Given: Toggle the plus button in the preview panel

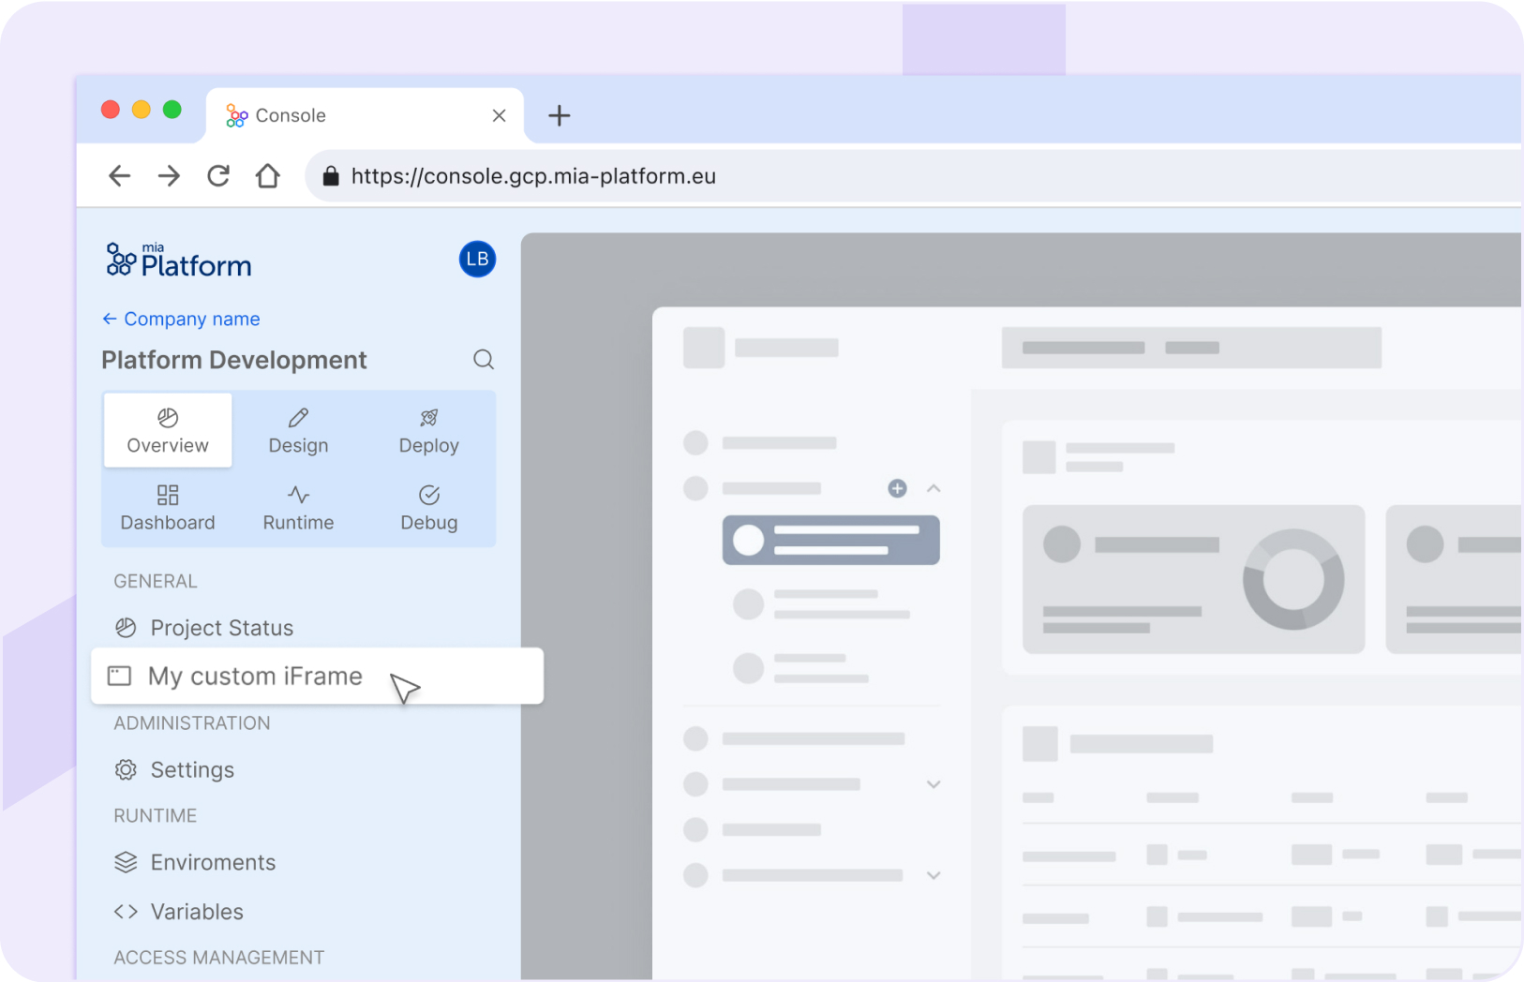Looking at the screenshot, I should point(897,488).
